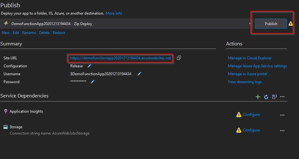Viewport: 299px width, 159px height.
Task: Click the masked password value
Action: click(x=78, y=82)
